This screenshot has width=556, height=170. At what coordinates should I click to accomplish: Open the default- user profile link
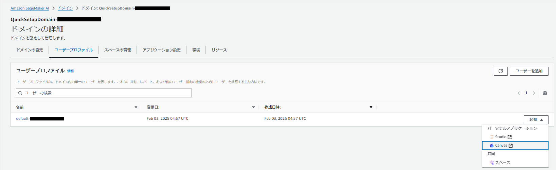click(40, 119)
